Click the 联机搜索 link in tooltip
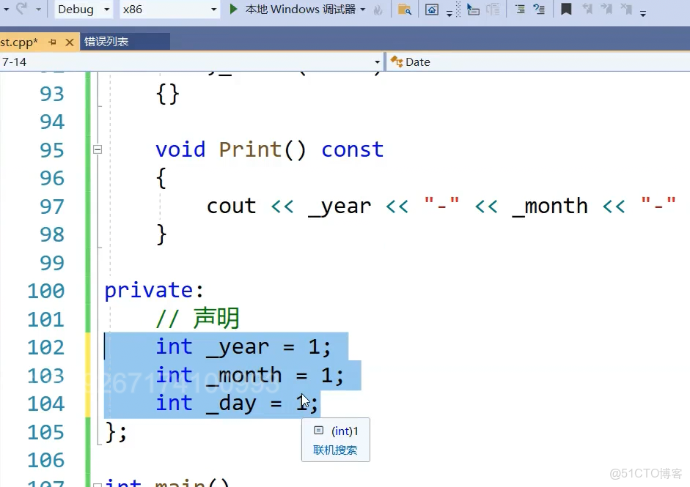 tap(335, 450)
